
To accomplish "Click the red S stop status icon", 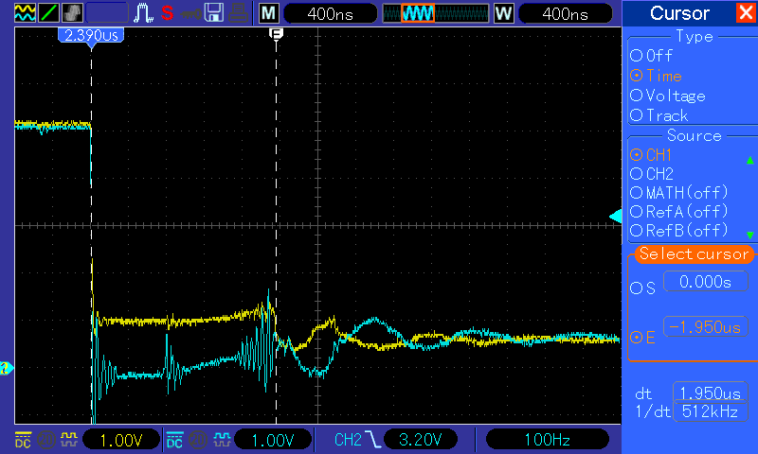I will (168, 13).
